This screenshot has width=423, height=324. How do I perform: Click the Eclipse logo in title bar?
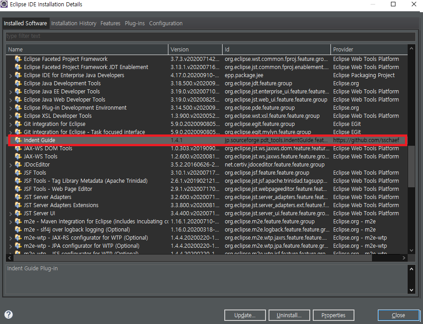coord(4,4)
